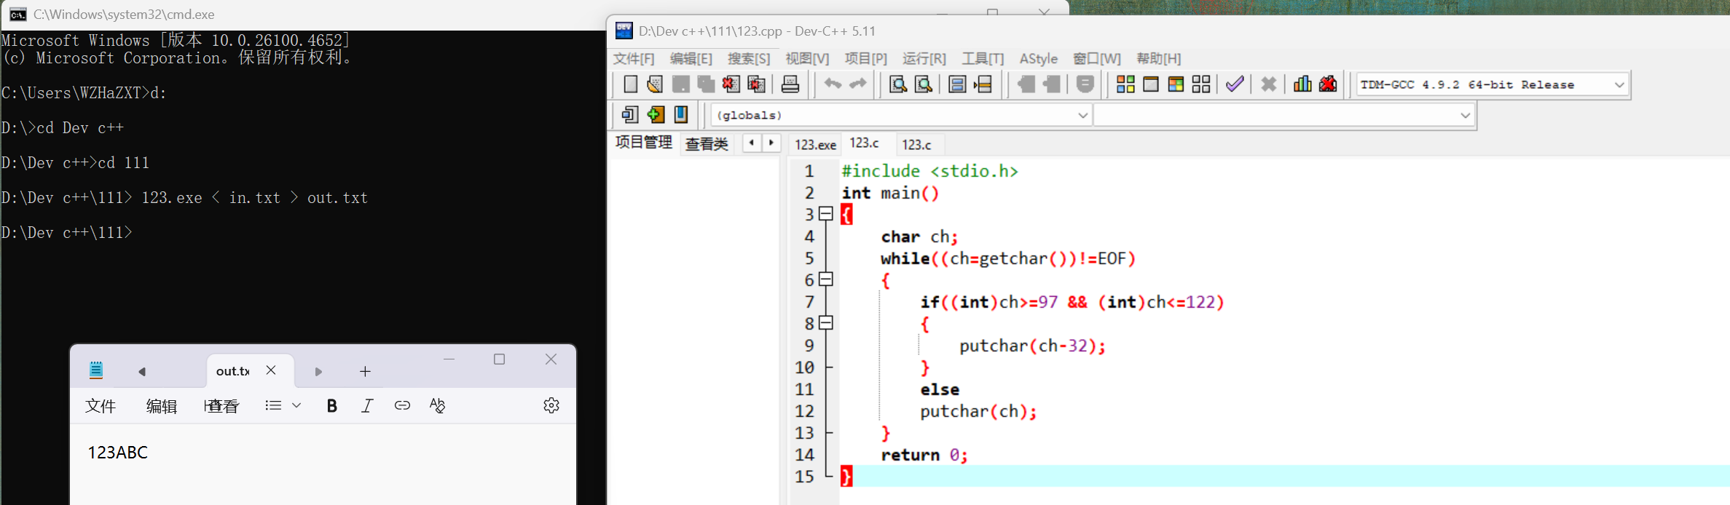This screenshot has height=505, width=1730.
Task: Open the 运行[R] menu in Dev-C++
Action: [x=924, y=59]
